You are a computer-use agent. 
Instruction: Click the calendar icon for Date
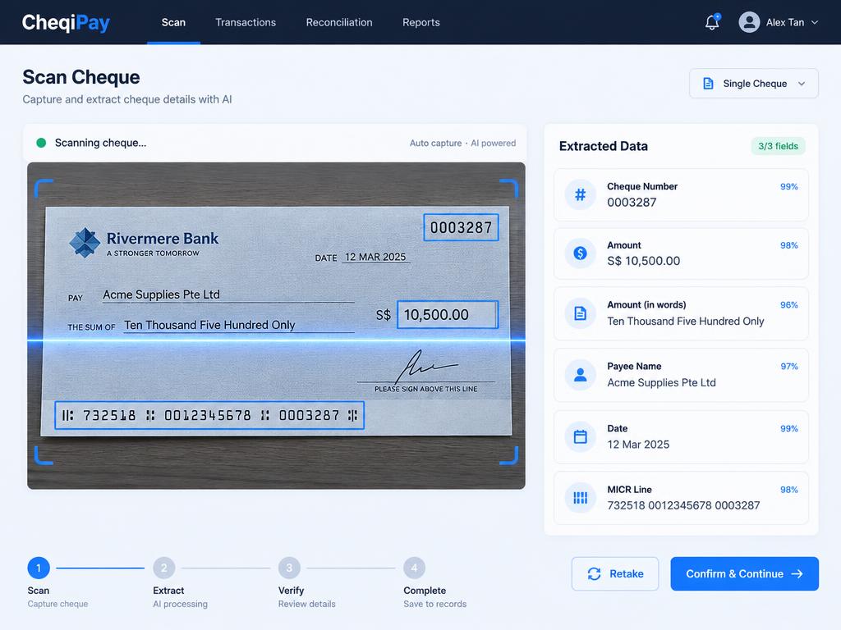580,436
